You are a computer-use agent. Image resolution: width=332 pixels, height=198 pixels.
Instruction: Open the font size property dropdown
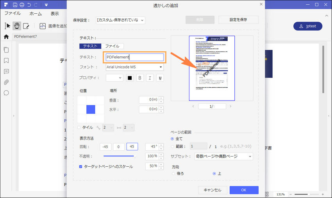[114, 78]
